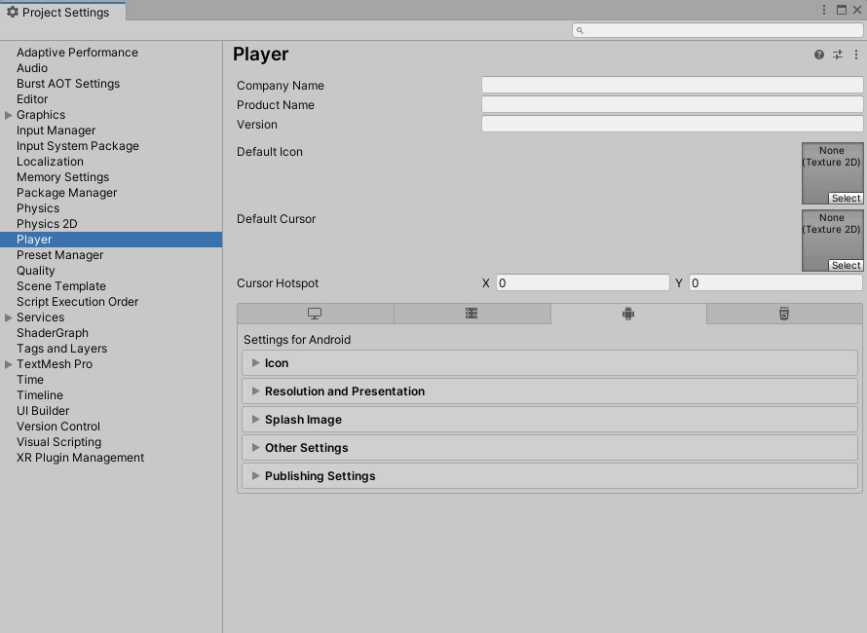
Task: Open the Player settings help documentation
Action: pyautogui.click(x=817, y=55)
